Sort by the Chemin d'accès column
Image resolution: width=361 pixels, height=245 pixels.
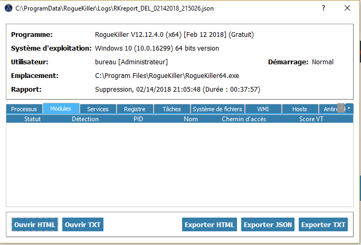[x=244, y=119]
